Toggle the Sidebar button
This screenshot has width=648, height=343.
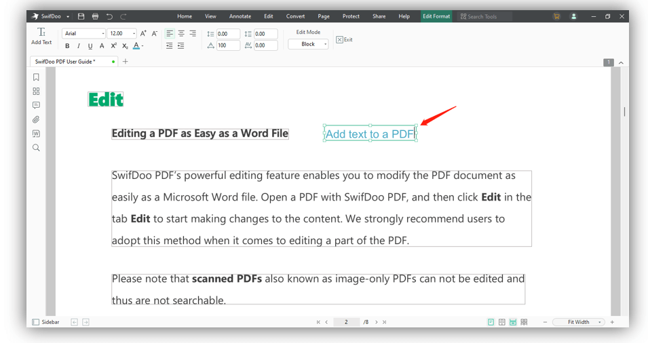pyautogui.click(x=46, y=322)
